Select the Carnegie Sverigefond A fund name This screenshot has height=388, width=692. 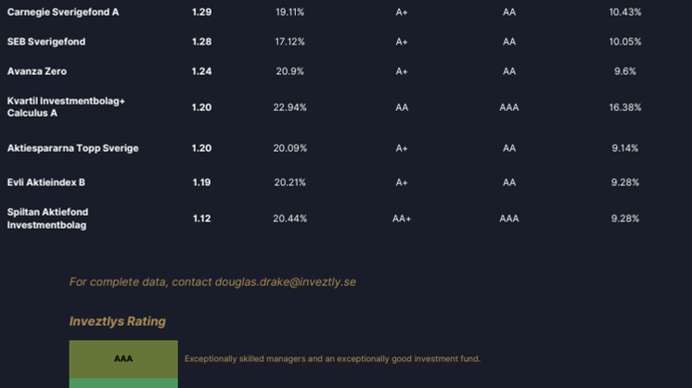point(63,12)
